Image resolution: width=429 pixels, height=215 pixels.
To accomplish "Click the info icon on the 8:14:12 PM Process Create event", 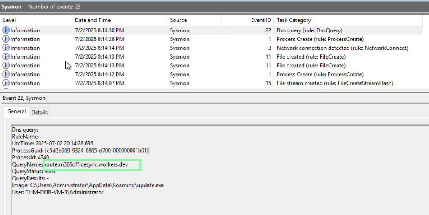I will tap(6, 75).
